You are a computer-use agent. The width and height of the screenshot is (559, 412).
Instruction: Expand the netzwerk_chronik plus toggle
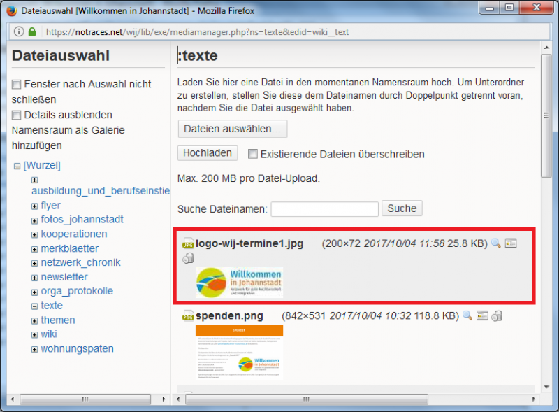(34, 263)
